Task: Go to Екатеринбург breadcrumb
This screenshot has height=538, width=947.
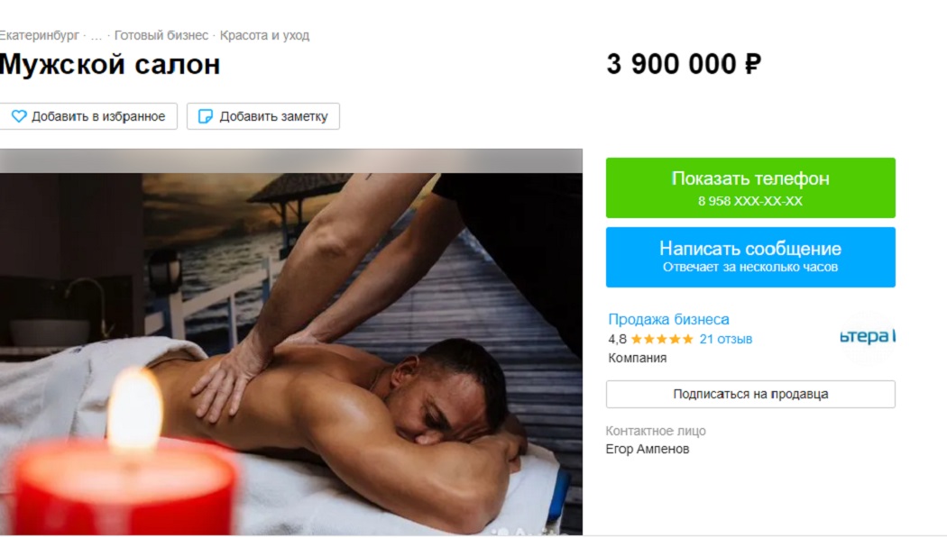Action: point(39,35)
